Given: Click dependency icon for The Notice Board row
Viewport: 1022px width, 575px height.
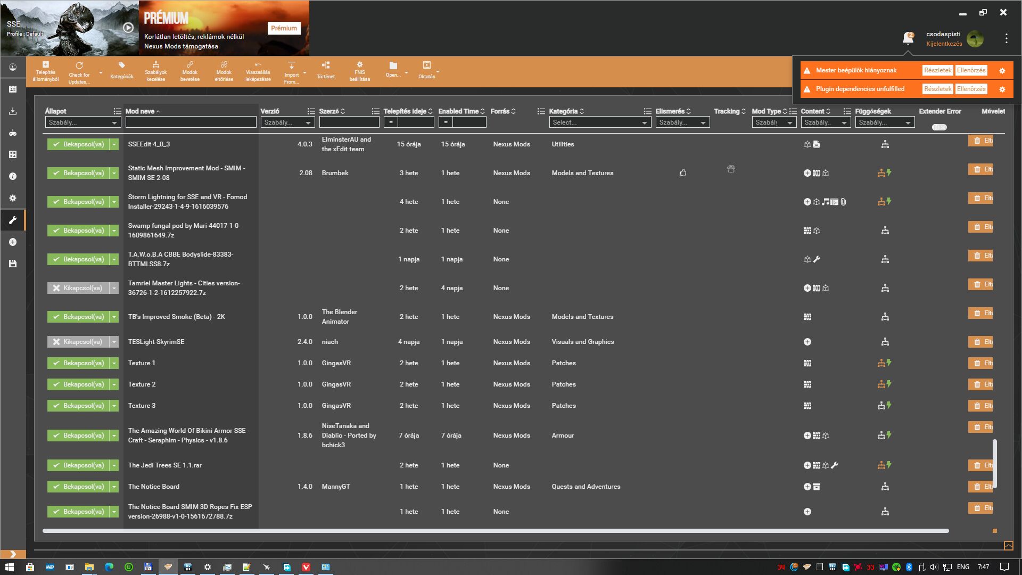Looking at the screenshot, I should [885, 487].
